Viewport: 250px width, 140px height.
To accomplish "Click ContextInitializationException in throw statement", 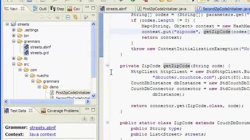I will 198,49.
